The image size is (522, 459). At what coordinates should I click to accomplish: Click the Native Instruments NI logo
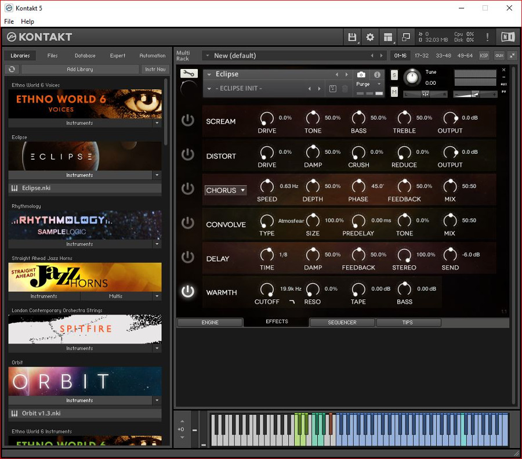(x=507, y=37)
